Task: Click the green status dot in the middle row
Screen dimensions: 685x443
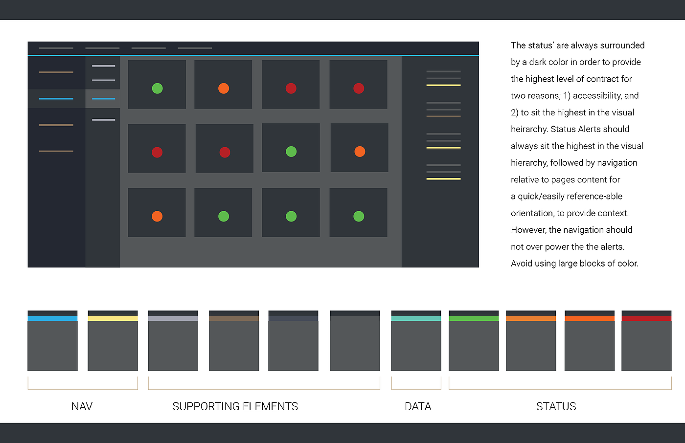Action: point(291,152)
